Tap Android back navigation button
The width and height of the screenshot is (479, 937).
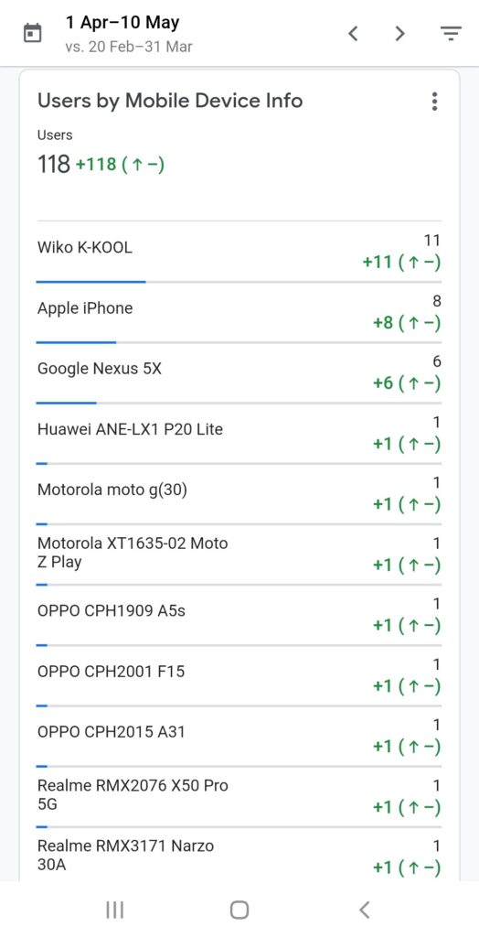365,910
